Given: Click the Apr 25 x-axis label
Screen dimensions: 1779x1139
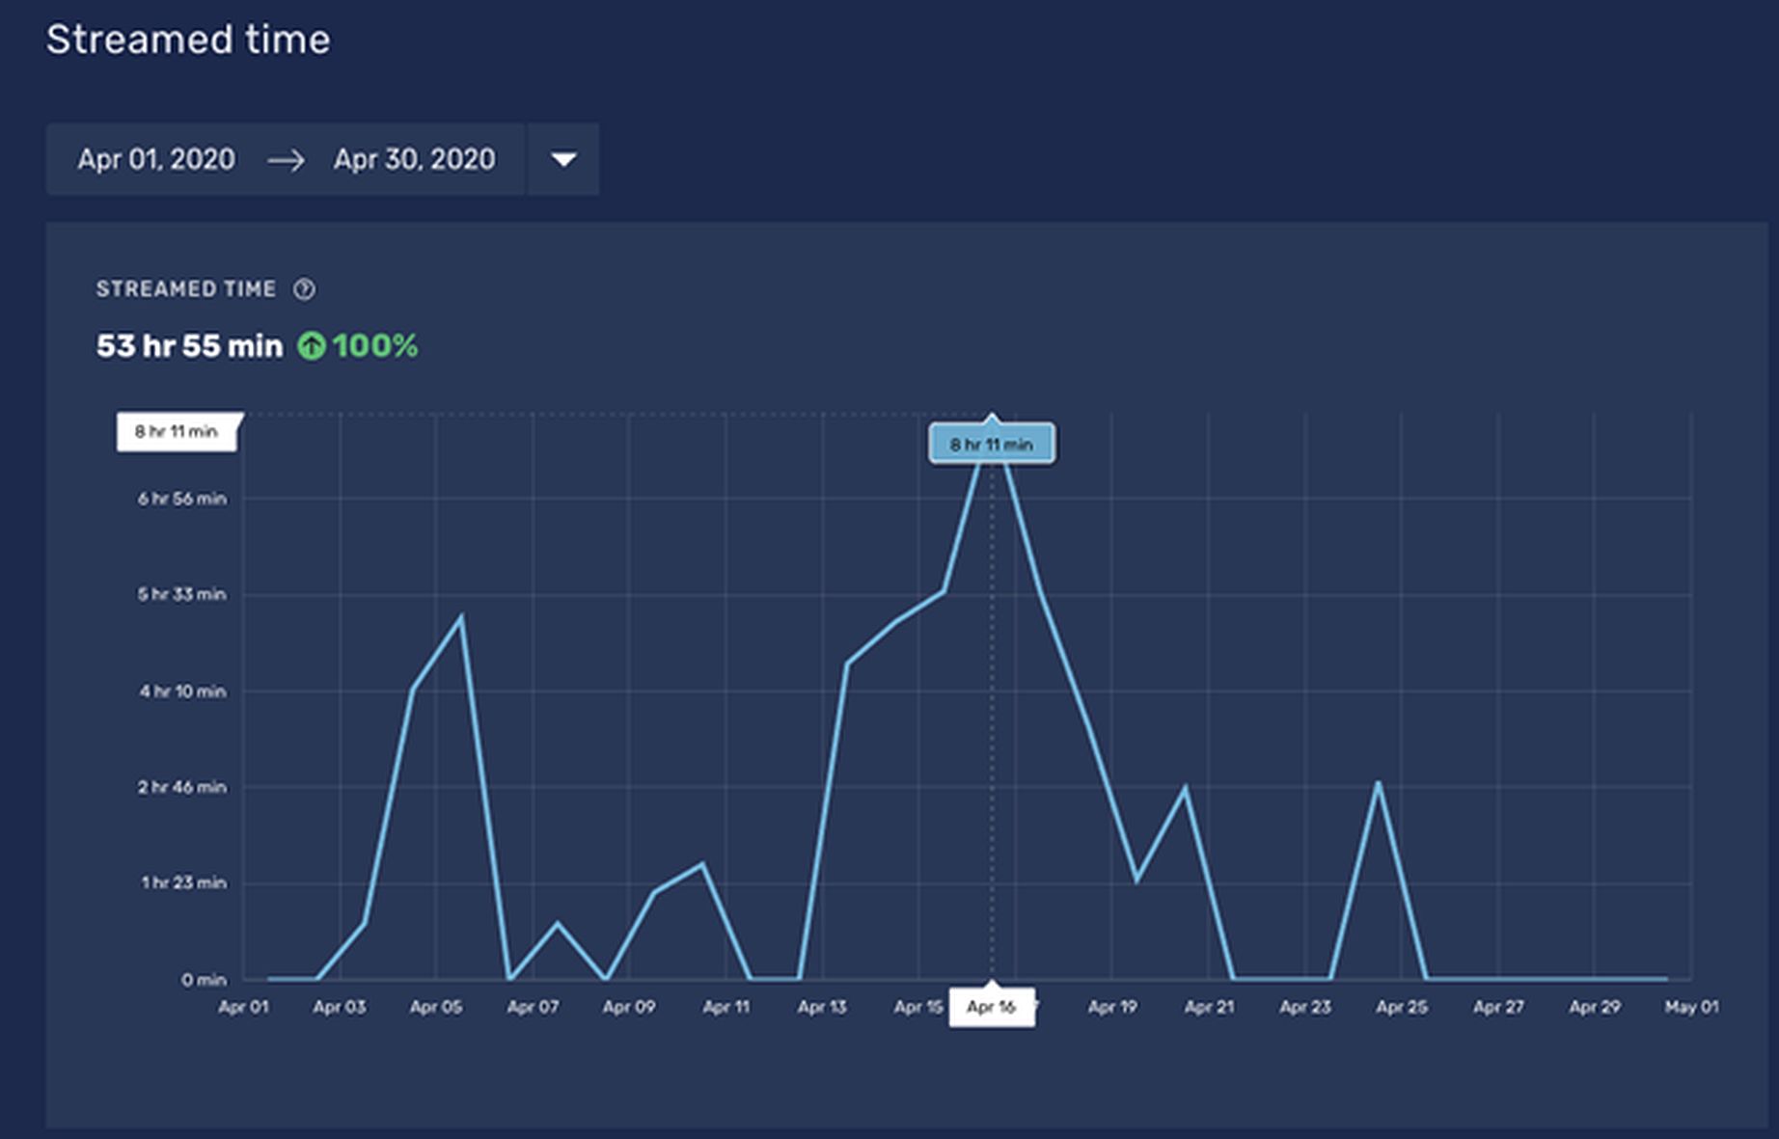Looking at the screenshot, I should 1402,1007.
